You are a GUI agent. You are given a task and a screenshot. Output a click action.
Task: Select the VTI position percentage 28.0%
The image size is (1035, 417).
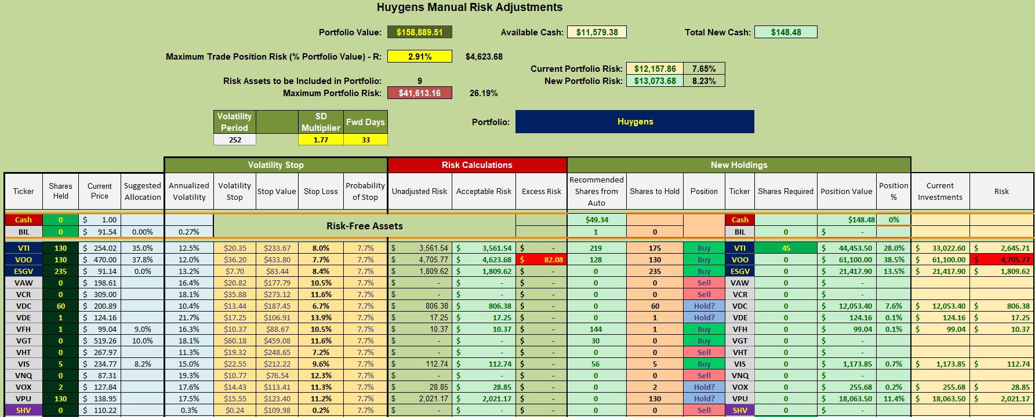coord(893,248)
